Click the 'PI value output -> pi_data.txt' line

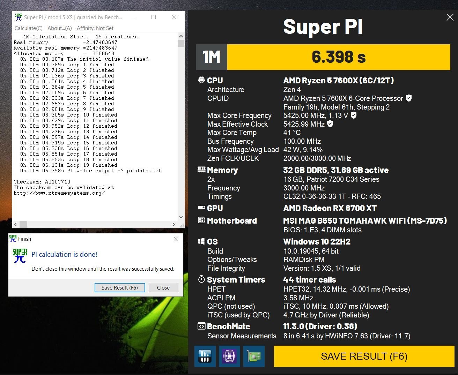tap(91, 171)
